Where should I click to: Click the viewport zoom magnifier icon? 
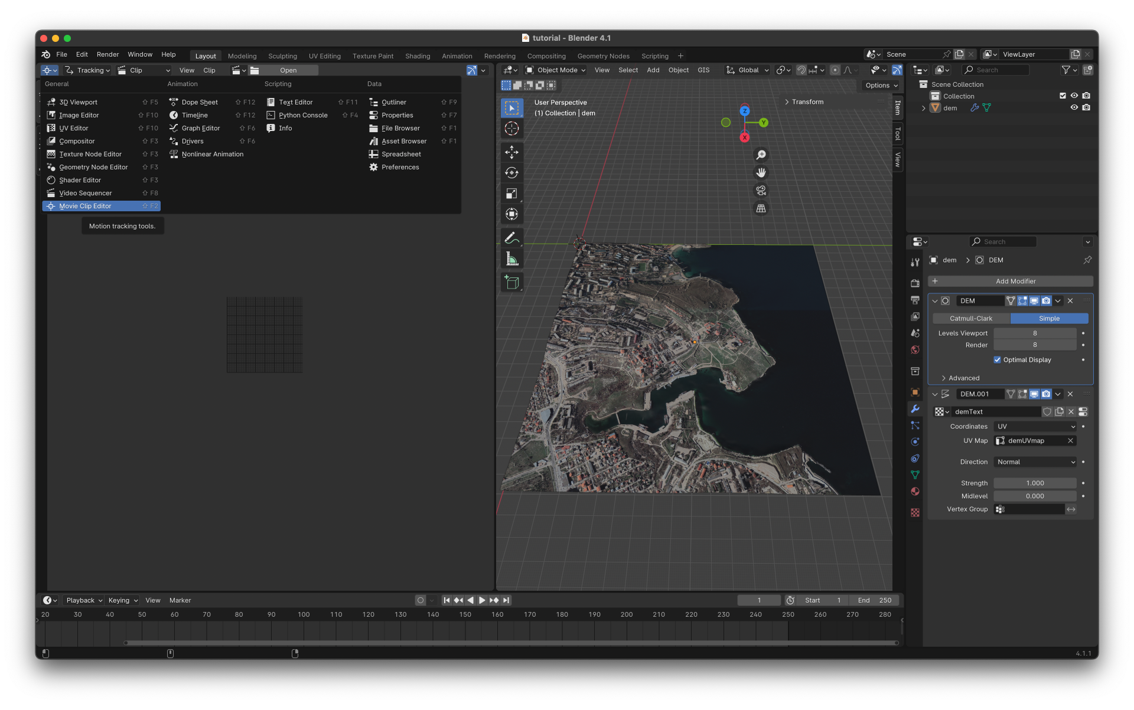(x=761, y=155)
